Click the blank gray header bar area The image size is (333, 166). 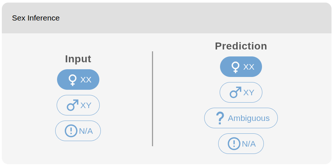coord(191,18)
